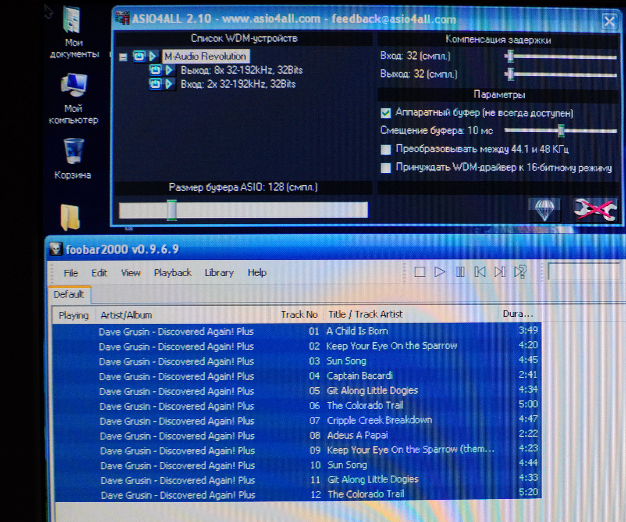Select track 10 Sun Song
The image size is (626, 522).
[x=297, y=465]
